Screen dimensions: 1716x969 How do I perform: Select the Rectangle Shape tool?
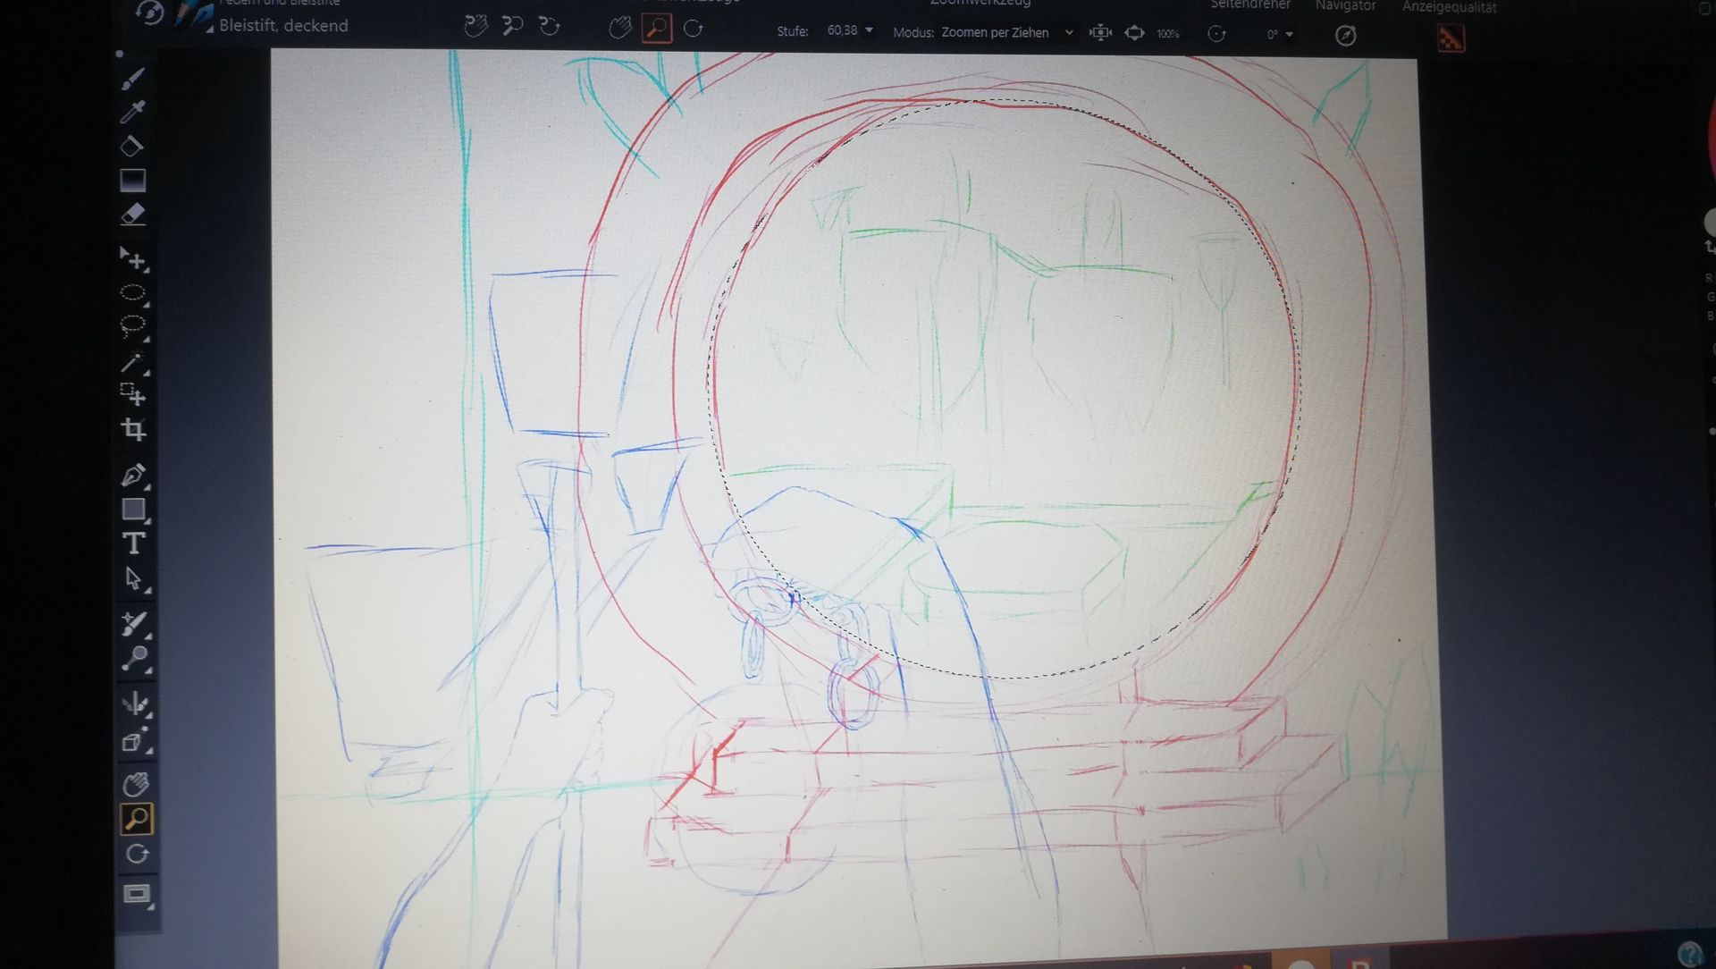[133, 509]
